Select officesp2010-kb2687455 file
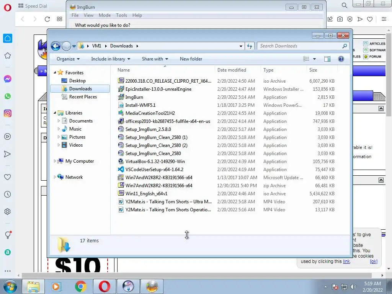The image size is (392, 294). tap(168, 121)
